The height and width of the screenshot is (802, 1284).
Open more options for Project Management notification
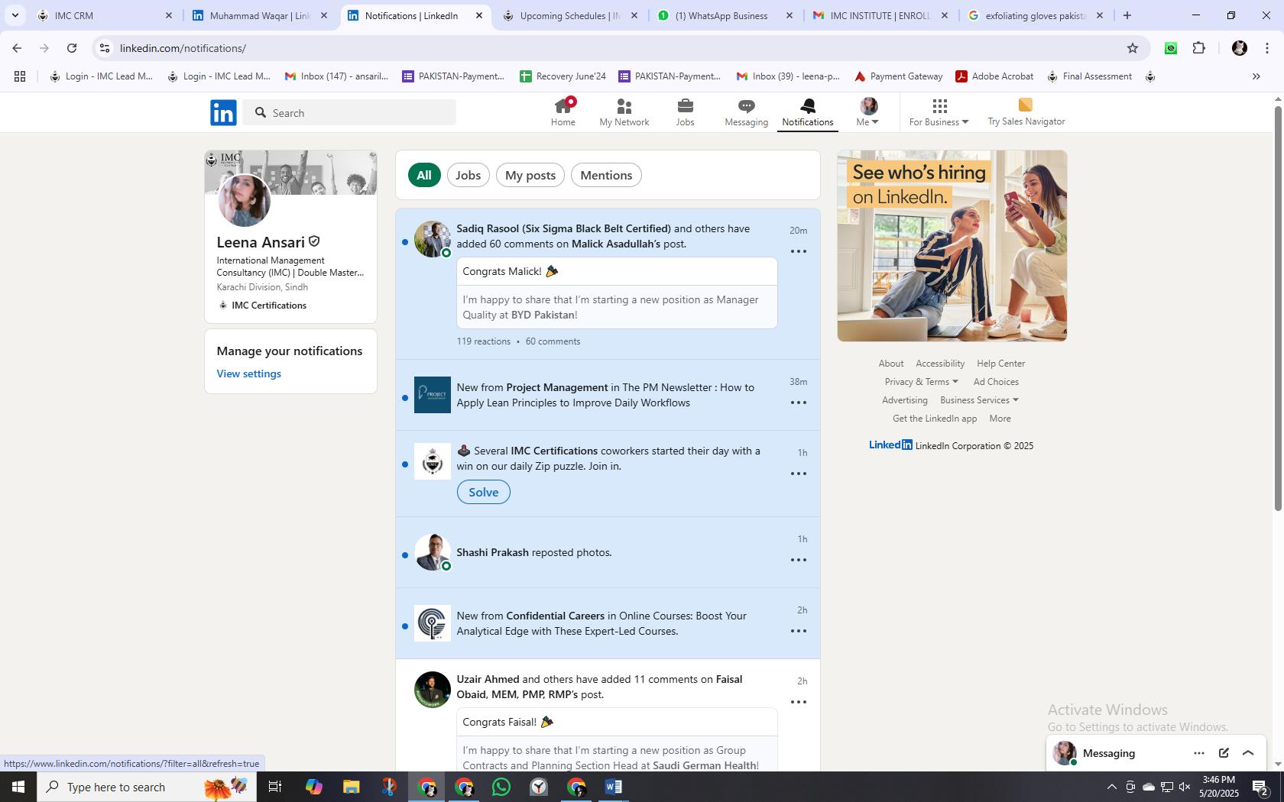click(x=798, y=403)
